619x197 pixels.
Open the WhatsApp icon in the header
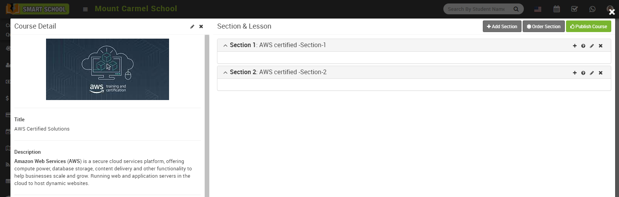pyautogui.click(x=592, y=9)
